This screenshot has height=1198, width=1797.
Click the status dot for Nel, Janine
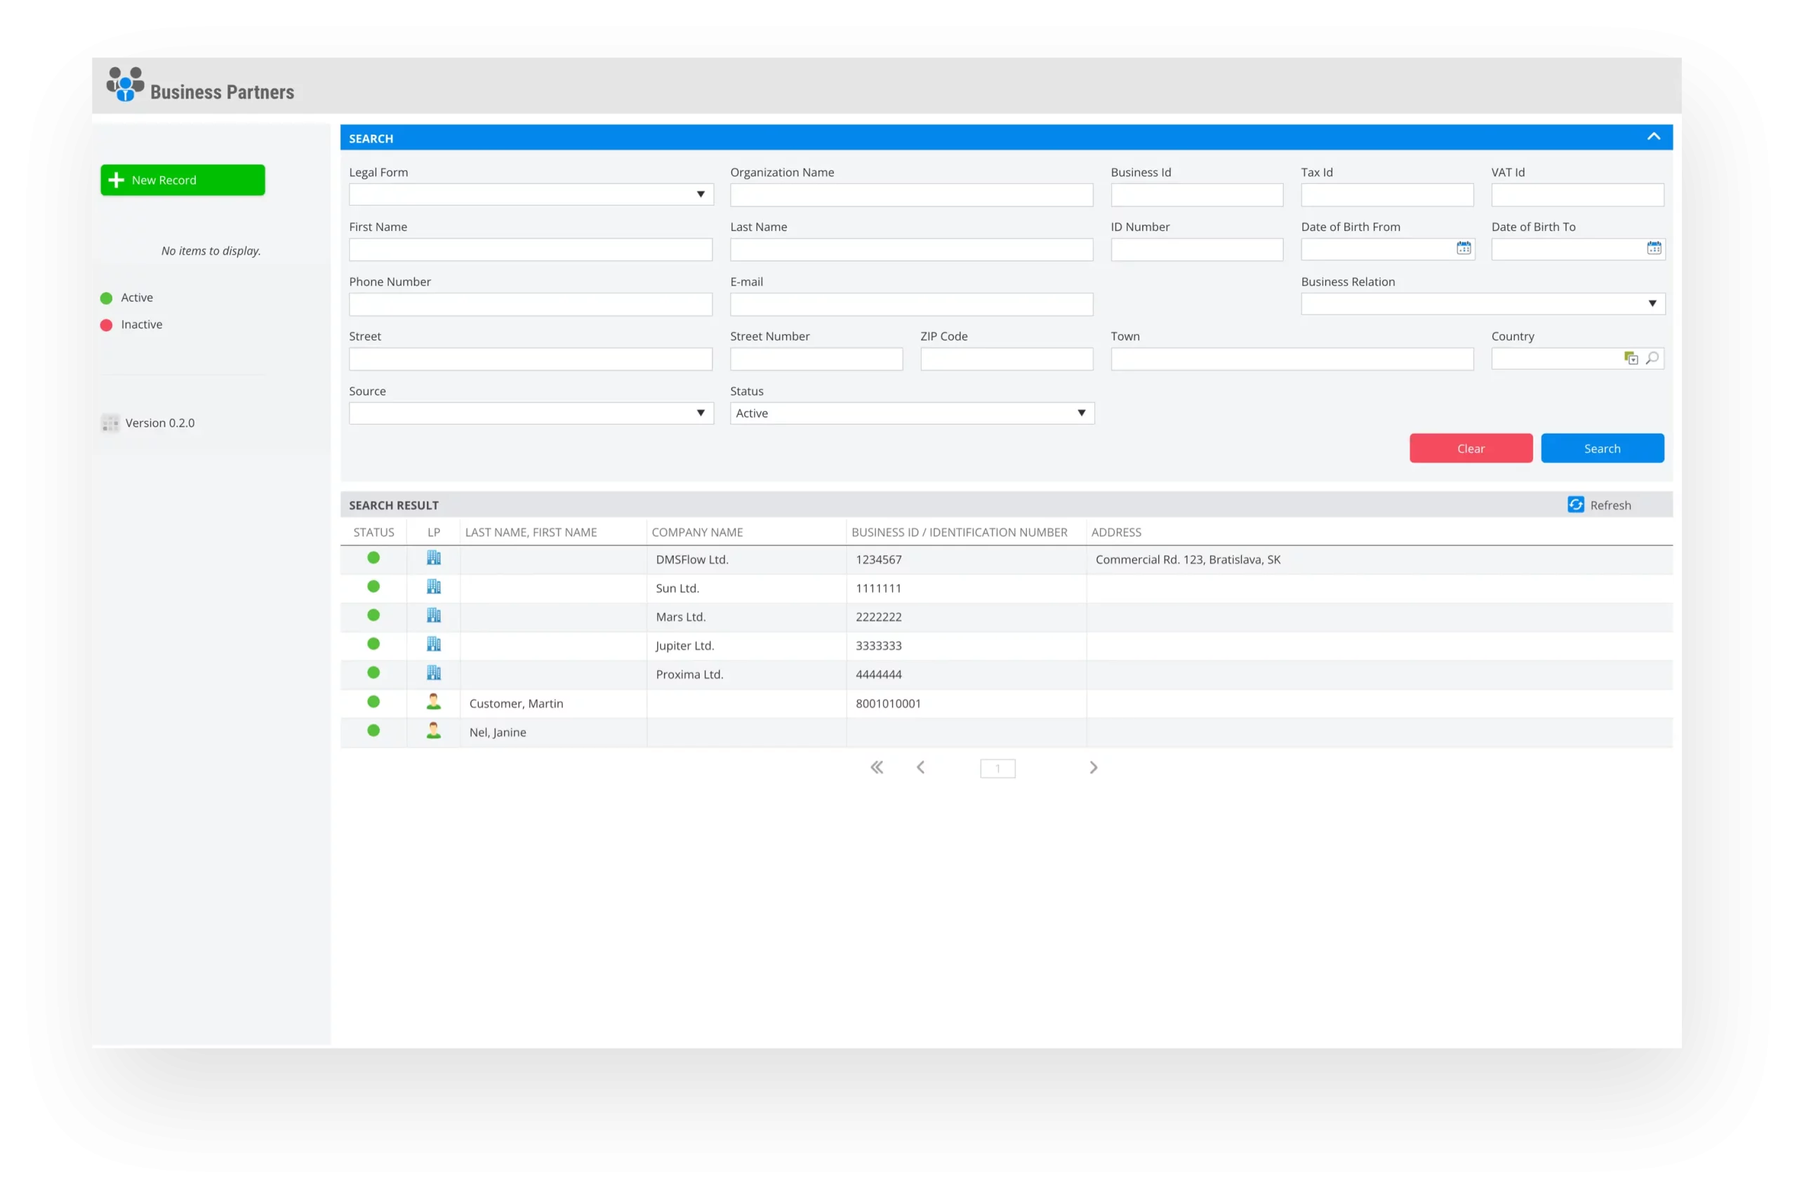pyautogui.click(x=373, y=731)
